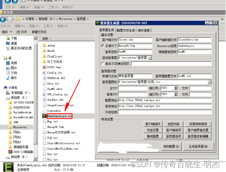Select the Mirserver folder in tree

pyautogui.click(x=20, y=127)
